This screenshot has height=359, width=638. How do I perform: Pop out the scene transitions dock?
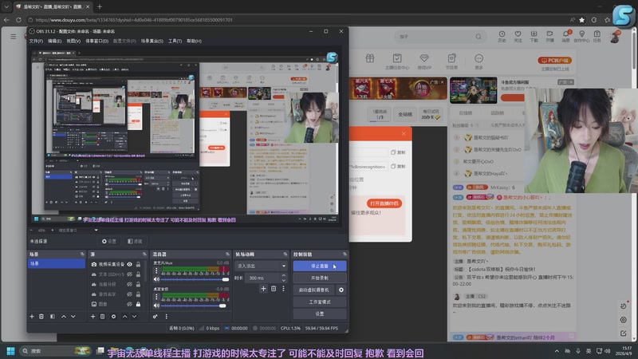286,254
